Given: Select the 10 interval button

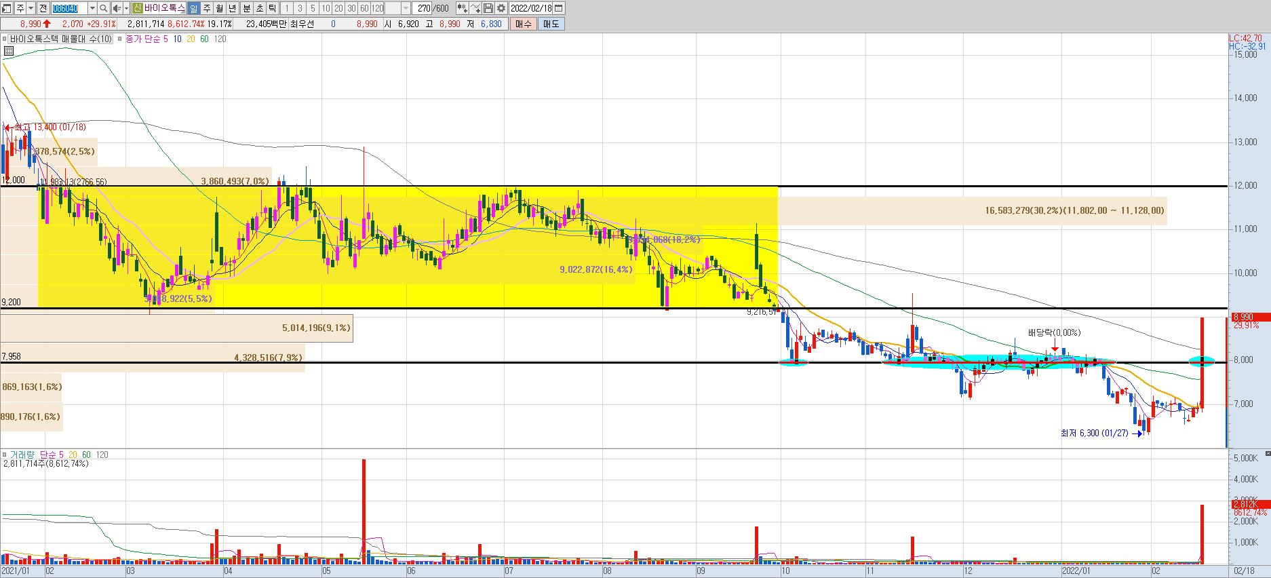Looking at the screenshot, I should 326,8.
